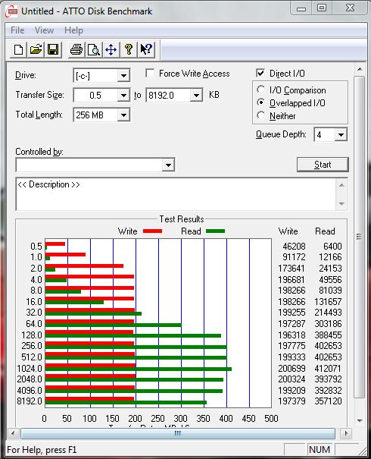Click the 'For Help, press F1' status text
This screenshot has height=459, width=371.
tap(42, 449)
